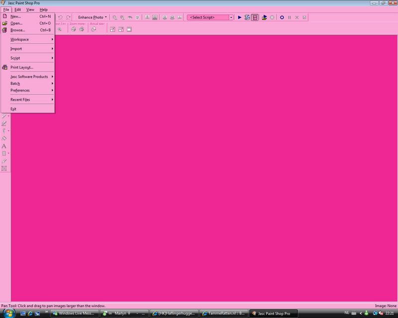Switch to the [HK]Haflingerhugge... taskbar window

[x=173, y=314]
